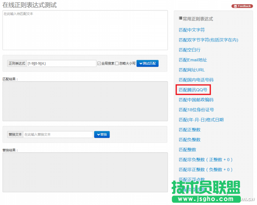Click the Feedback envelope button
Screen dimensions: 257x205
tap(242, 6)
